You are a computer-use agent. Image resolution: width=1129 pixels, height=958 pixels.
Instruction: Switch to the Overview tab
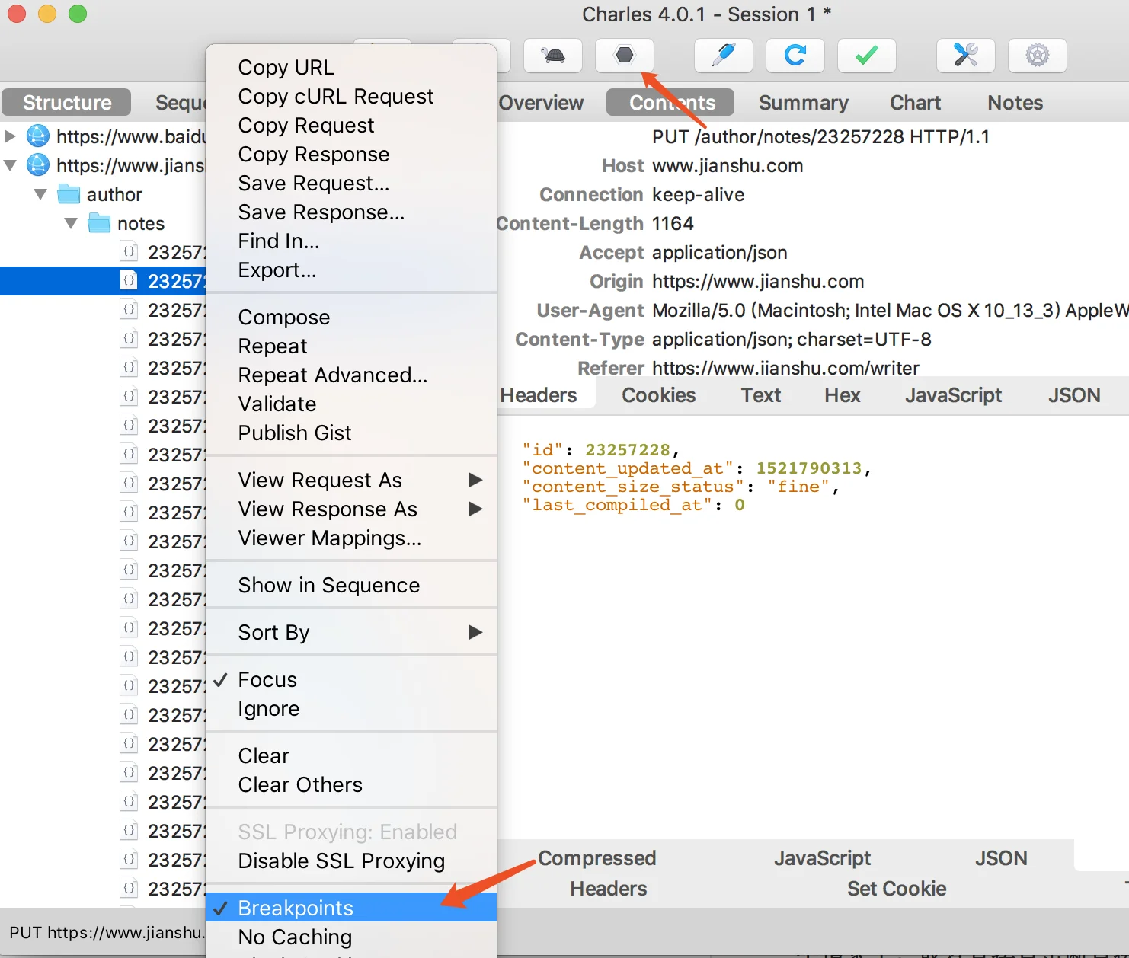541,103
